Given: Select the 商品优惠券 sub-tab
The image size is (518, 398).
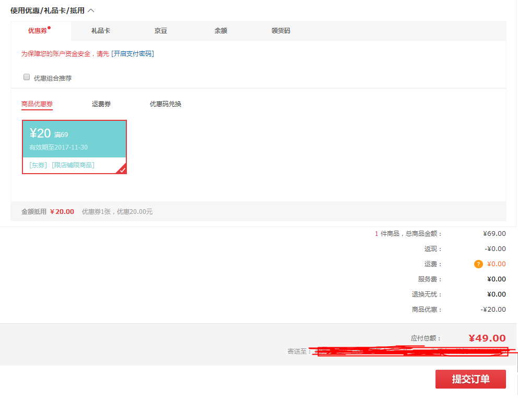Looking at the screenshot, I should (37, 104).
